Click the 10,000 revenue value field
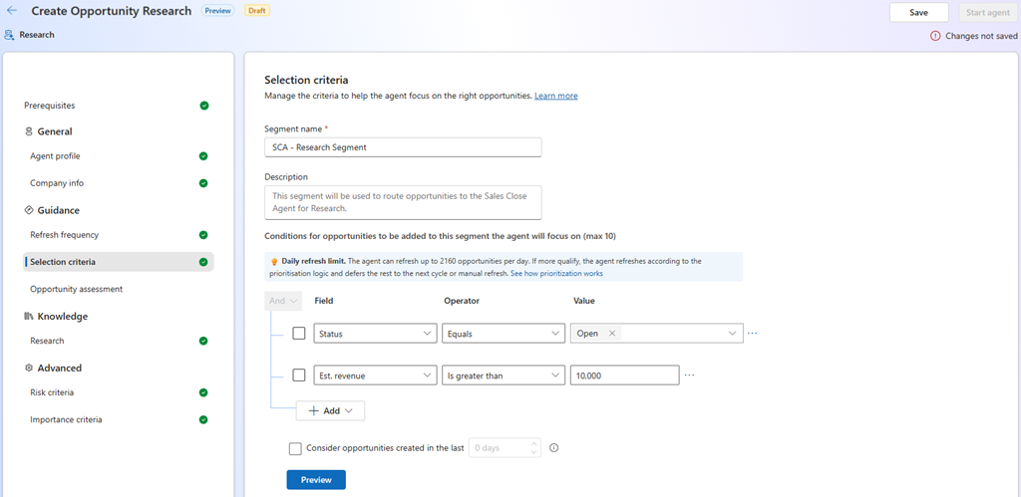This screenshot has width=1021, height=497. pos(624,374)
